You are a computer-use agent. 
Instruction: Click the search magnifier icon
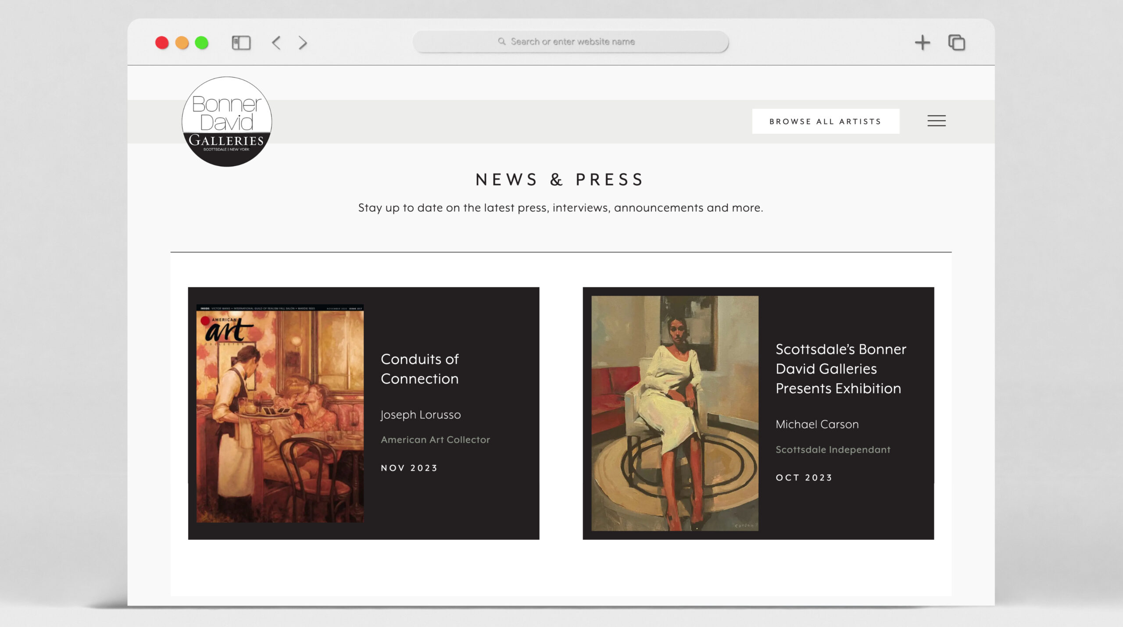tap(501, 41)
